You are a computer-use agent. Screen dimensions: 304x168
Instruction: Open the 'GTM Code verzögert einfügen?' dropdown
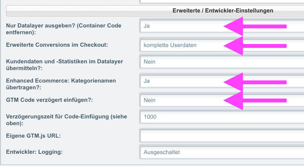[x=180, y=100]
